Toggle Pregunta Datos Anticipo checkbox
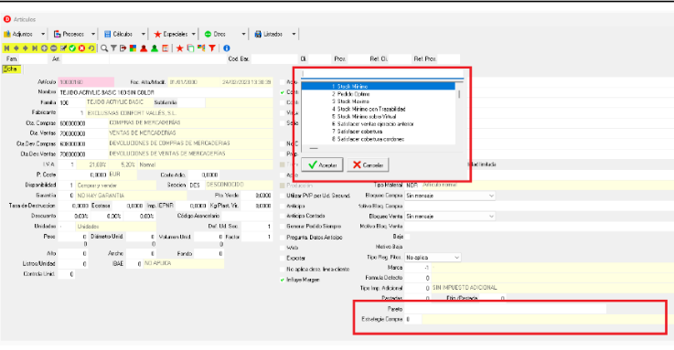Viewport: 674px width, 350px height. point(283,237)
